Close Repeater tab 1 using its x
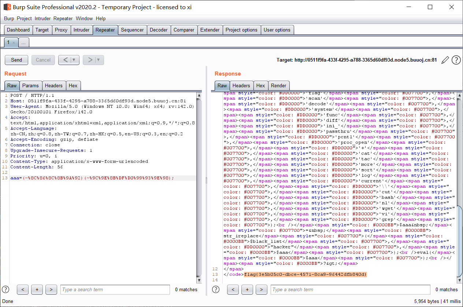The width and height of the screenshot is (463, 307). (x=14, y=43)
